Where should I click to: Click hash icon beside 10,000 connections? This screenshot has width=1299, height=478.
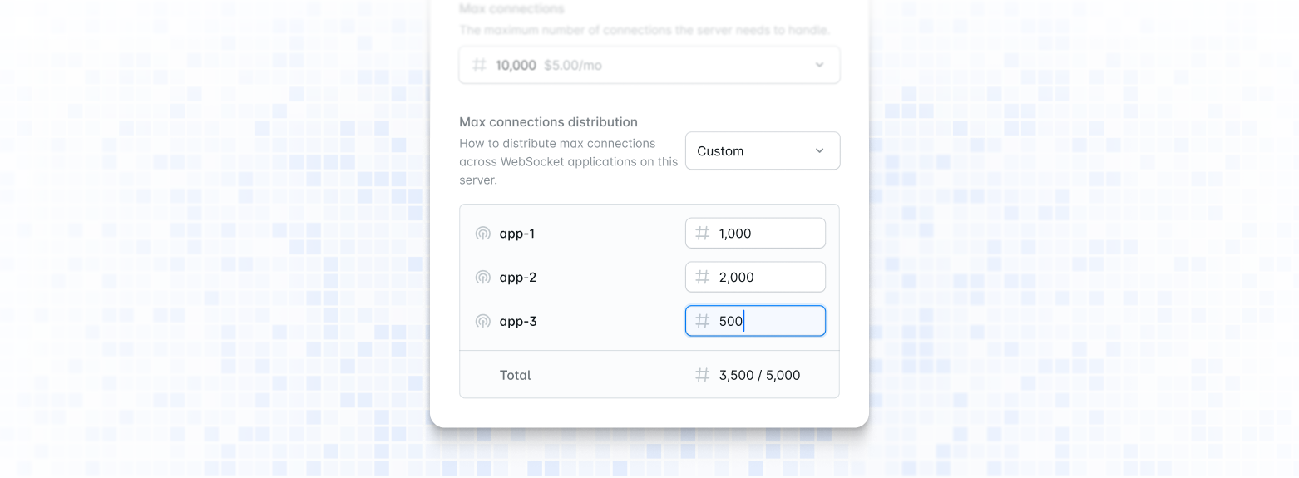pyautogui.click(x=479, y=65)
